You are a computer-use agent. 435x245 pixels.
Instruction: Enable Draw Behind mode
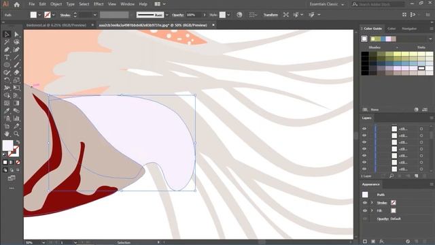12,170
